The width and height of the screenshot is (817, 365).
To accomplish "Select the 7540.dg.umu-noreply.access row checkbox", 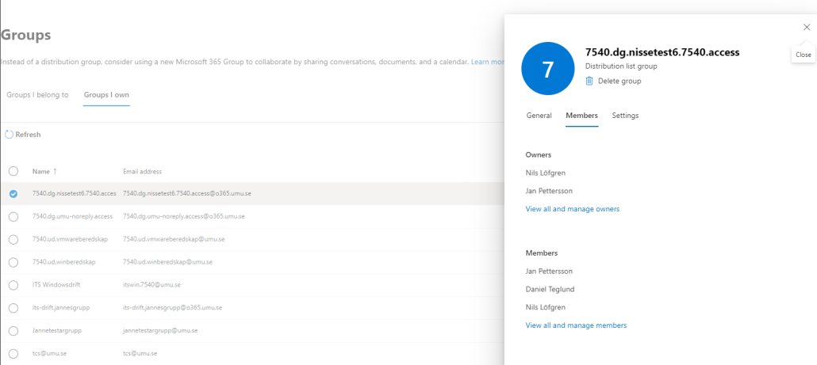I will [13, 216].
